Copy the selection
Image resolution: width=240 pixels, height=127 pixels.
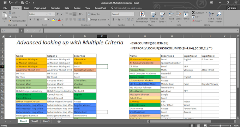[13, 17]
